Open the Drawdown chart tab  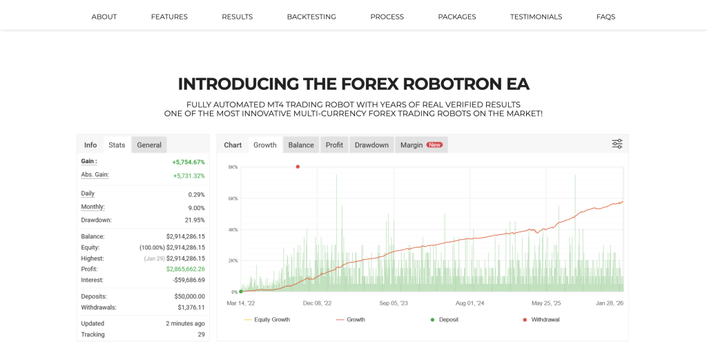click(371, 145)
